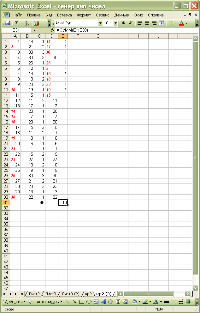Open the Файл menu
200x313 pixels.
coord(17,15)
